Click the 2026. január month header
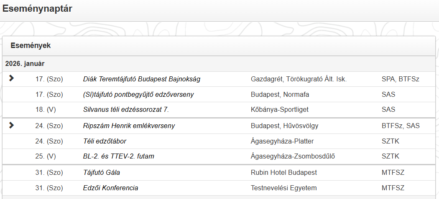This screenshot has width=439, height=199. click(25, 64)
